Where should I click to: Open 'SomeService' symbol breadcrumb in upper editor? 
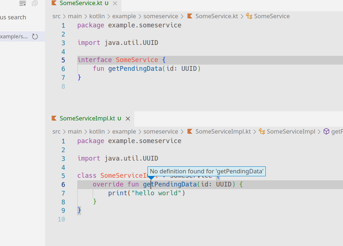(x=272, y=16)
